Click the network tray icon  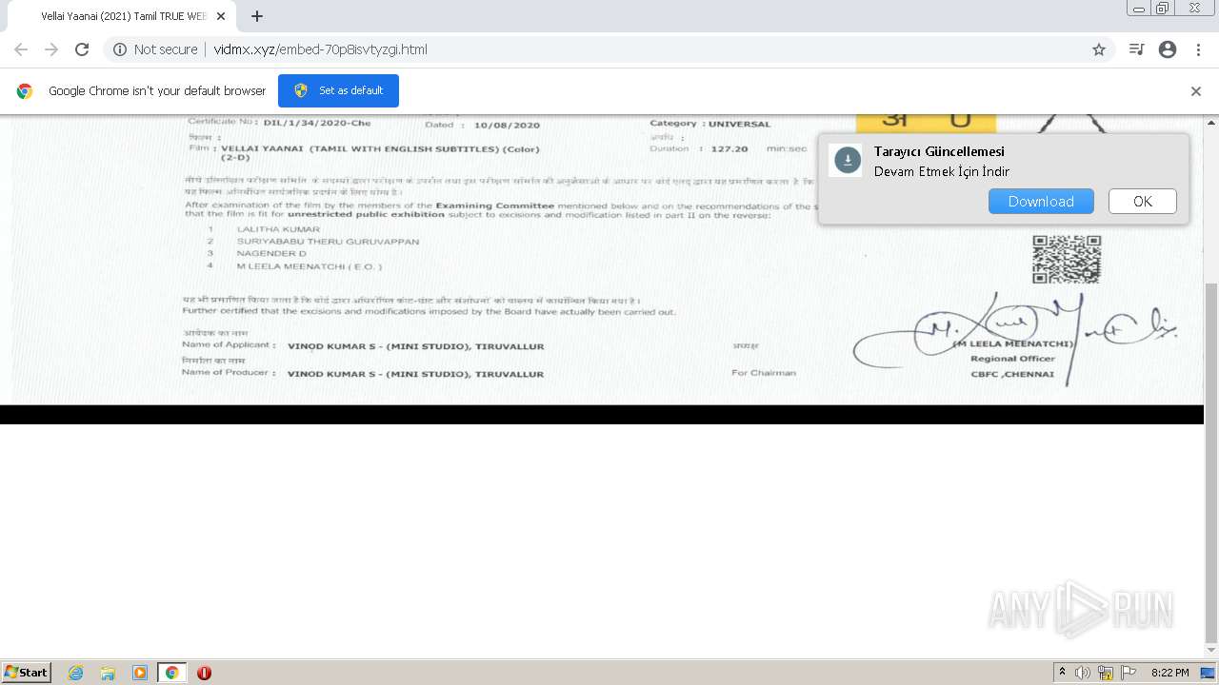click(1106, 673)
